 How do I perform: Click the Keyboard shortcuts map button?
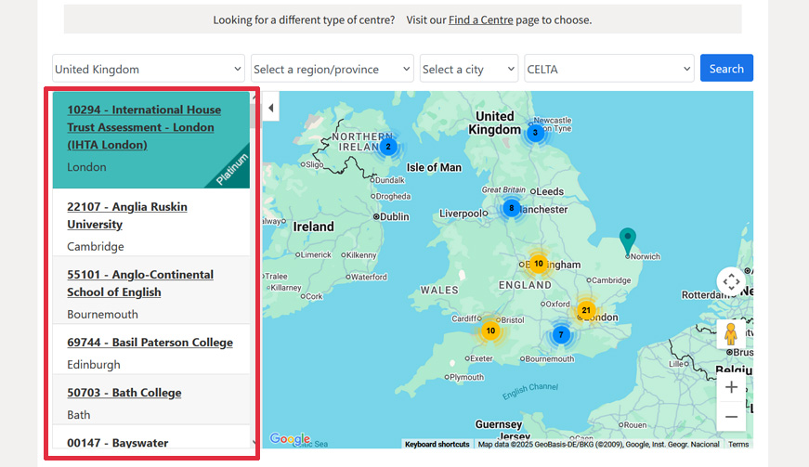point(437,445)
